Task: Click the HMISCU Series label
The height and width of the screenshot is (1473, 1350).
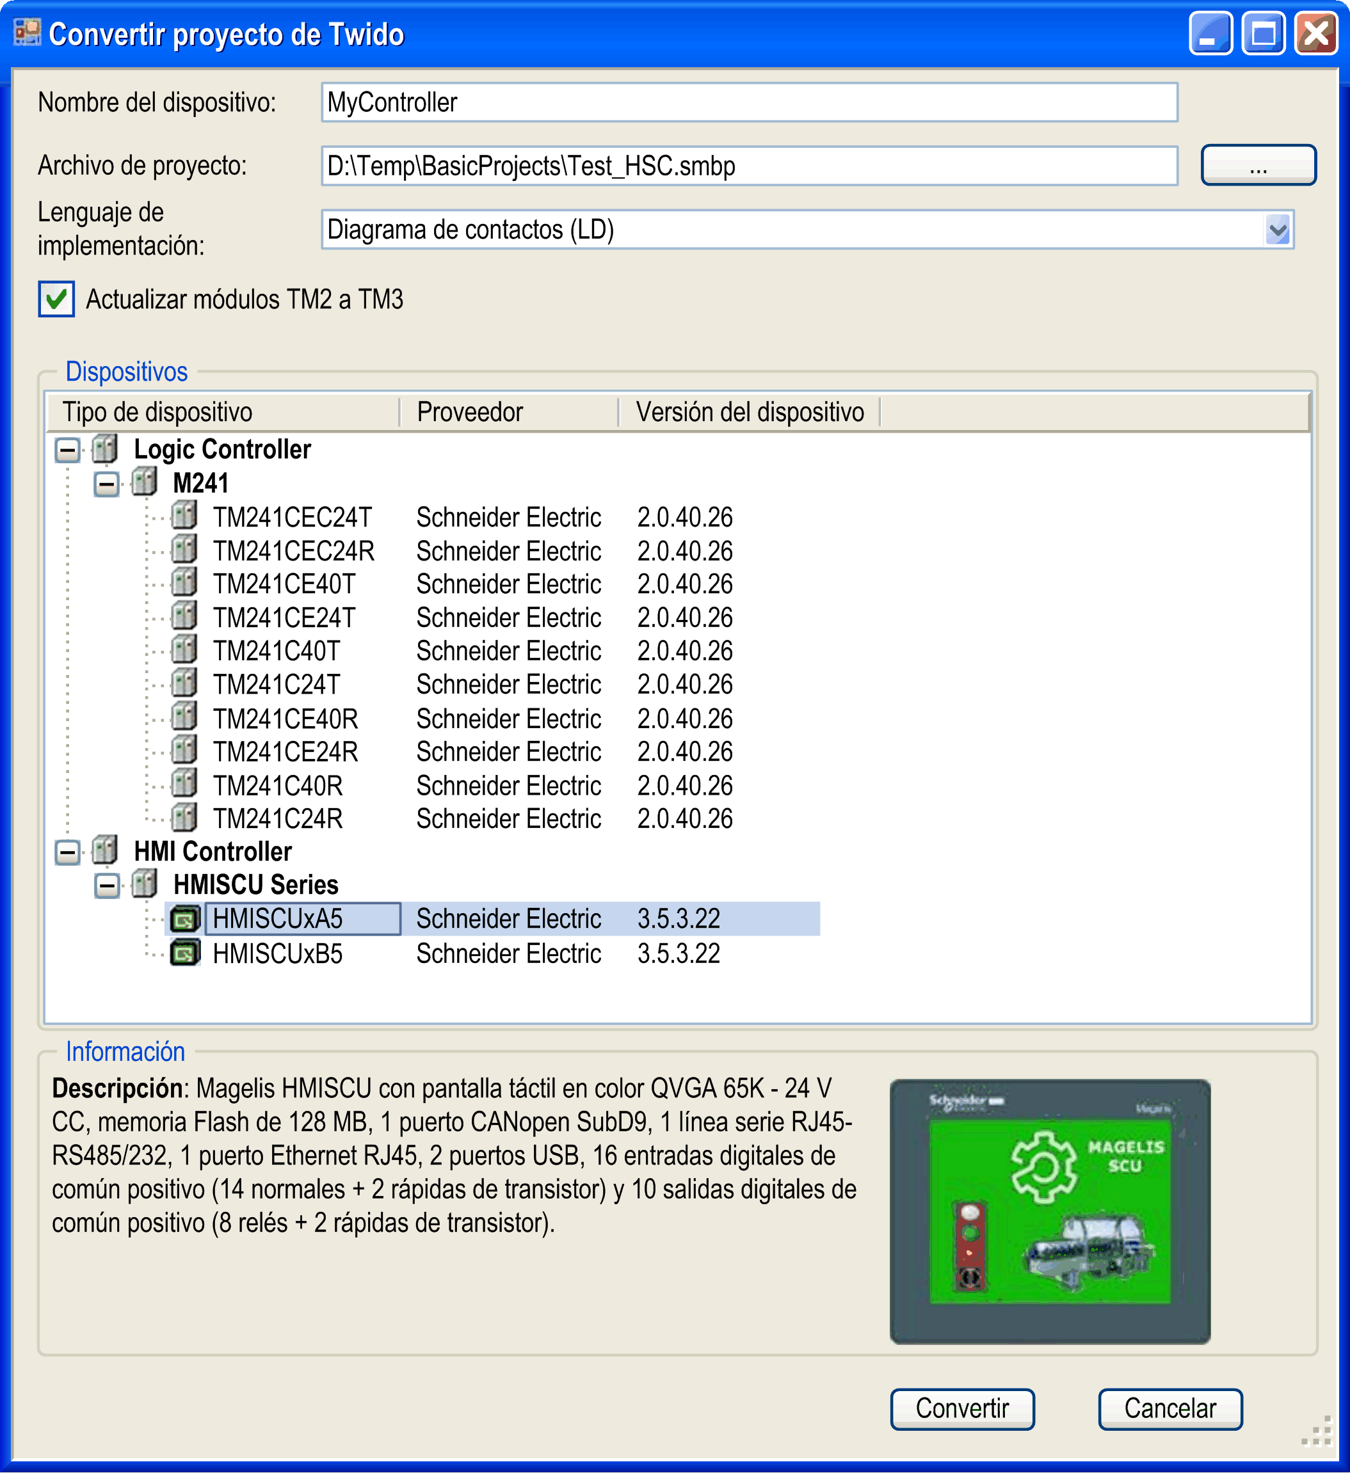Action: pos(256,885)
